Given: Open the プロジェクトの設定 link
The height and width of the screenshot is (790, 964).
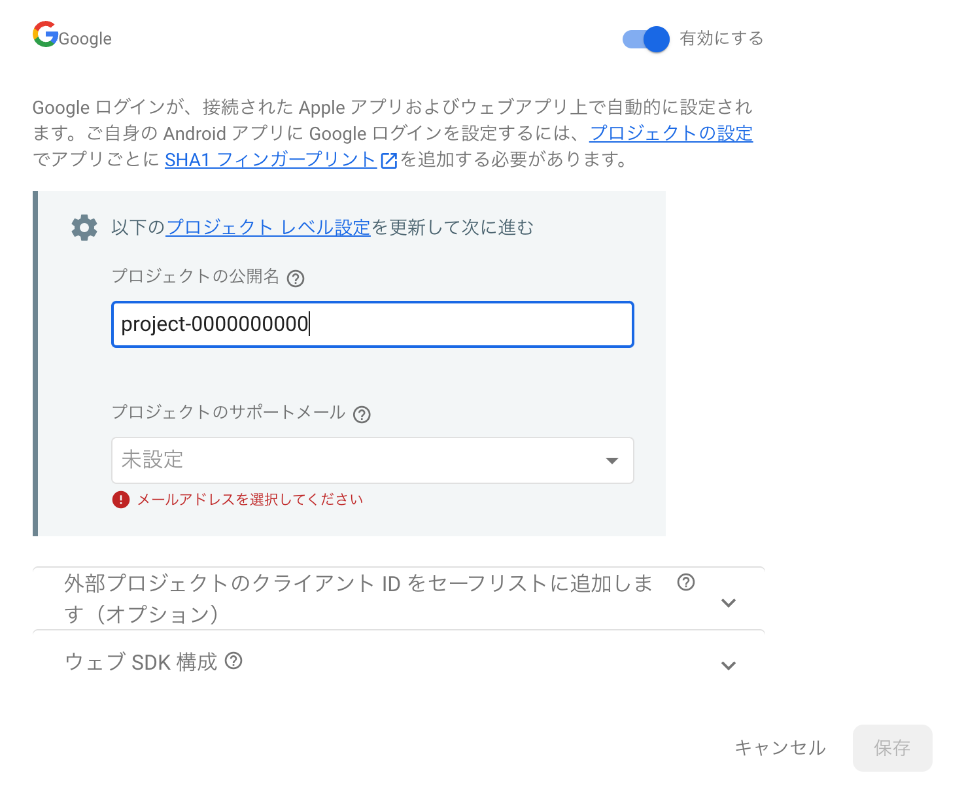Looking at the screenshot, I should [671, 133].
